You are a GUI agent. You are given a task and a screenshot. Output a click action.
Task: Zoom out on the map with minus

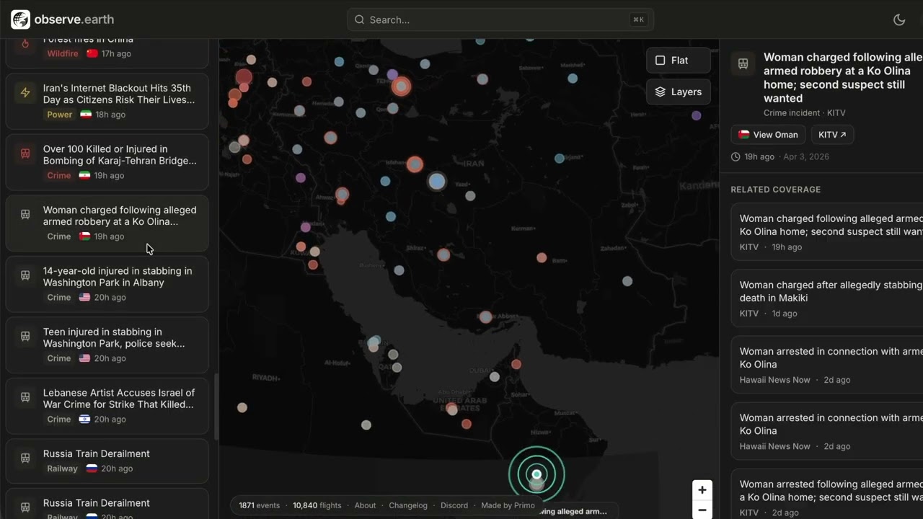(x=702, y=510)
